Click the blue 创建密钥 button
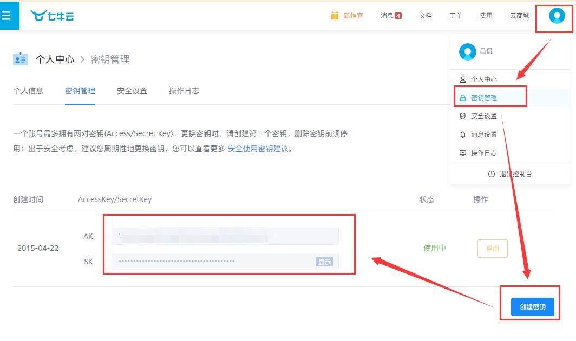This screenshot has height=341, width=576. click(532, 307)
